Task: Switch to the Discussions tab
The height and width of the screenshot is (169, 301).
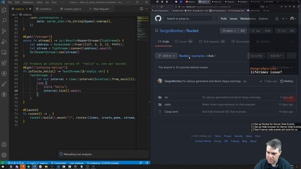Action: tap(240, 42)
